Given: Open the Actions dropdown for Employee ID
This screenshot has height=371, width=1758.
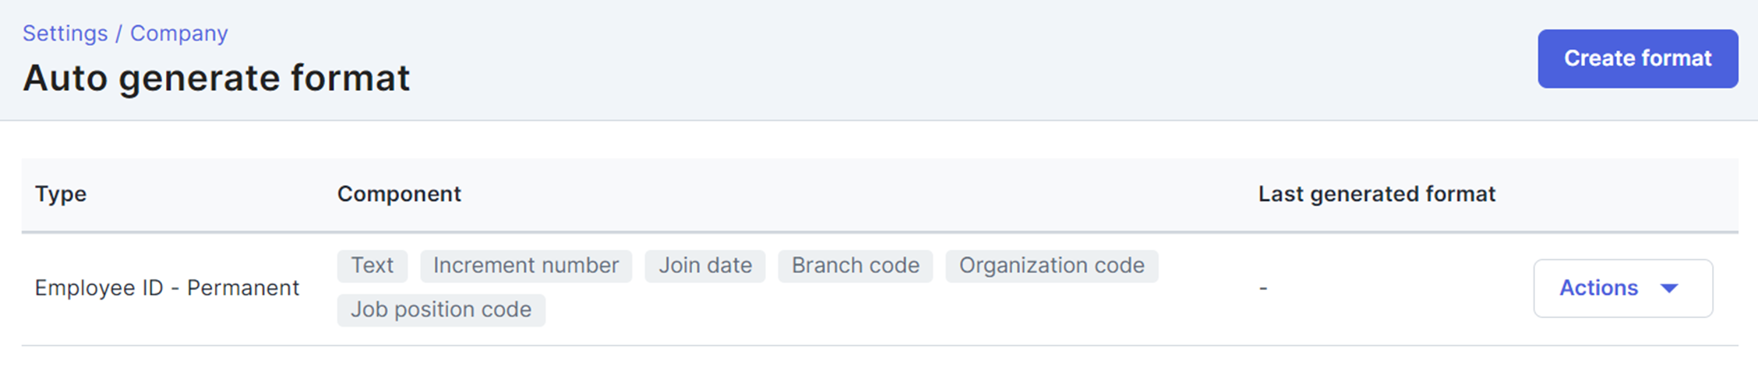Looking at the screenshot, I should pyautogui.click(x=1622, y=288).
